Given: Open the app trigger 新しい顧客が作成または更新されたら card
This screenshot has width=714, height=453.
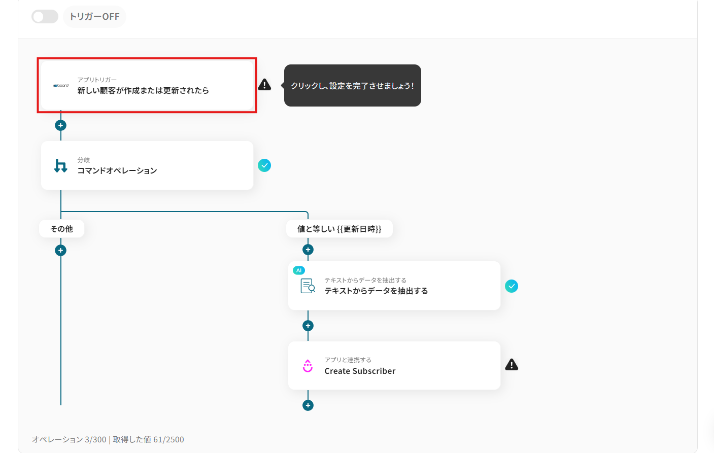Looking at the screenshot, I should coord(147,85).
